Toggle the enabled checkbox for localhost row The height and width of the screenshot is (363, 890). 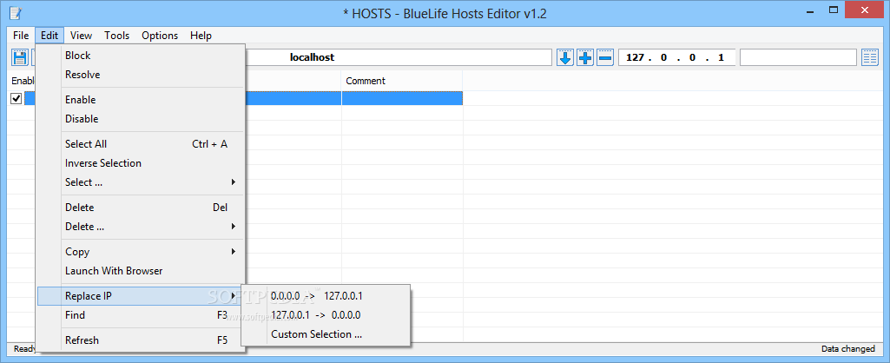pos(16,99)
